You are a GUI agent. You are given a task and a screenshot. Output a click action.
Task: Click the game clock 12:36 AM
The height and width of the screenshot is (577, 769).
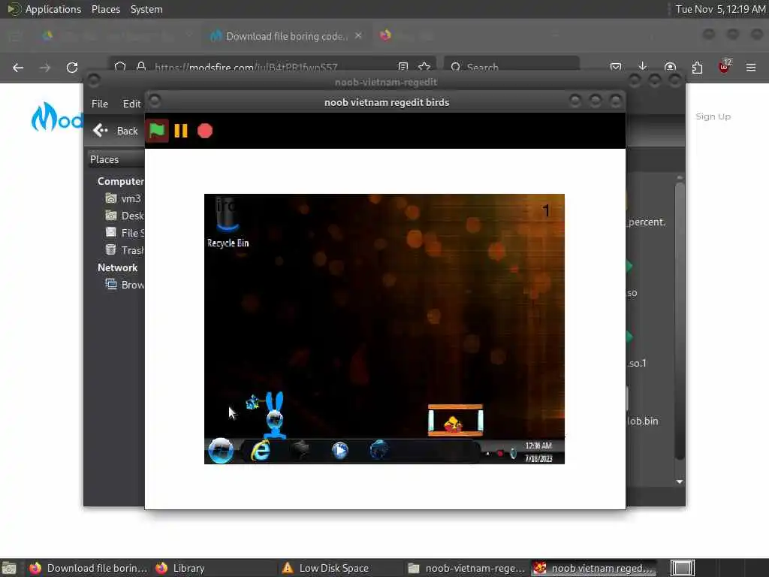pos(538,446)
